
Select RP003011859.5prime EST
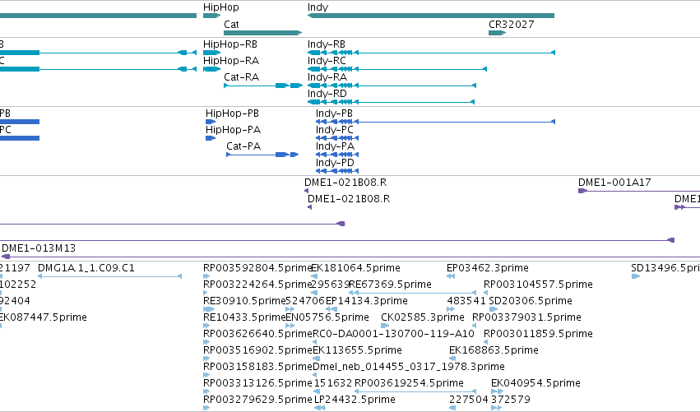pyautogui.click(x=539, y=334)
